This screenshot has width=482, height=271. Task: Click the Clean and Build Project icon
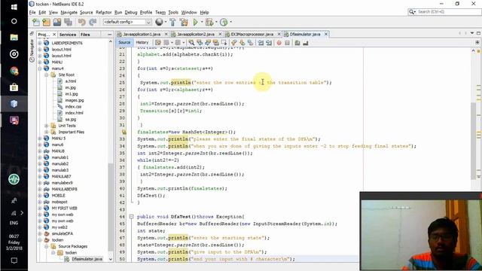point(184,22)
